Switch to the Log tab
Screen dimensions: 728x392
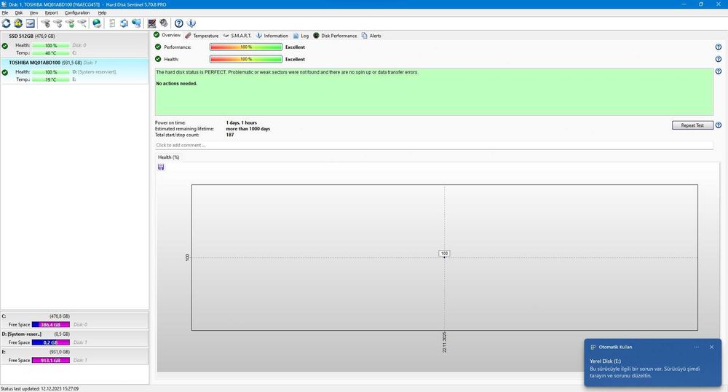pos(301,36)
